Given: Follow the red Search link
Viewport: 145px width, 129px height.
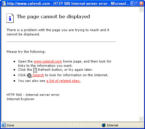Looking at the screenshot, I should pos(38,75).
